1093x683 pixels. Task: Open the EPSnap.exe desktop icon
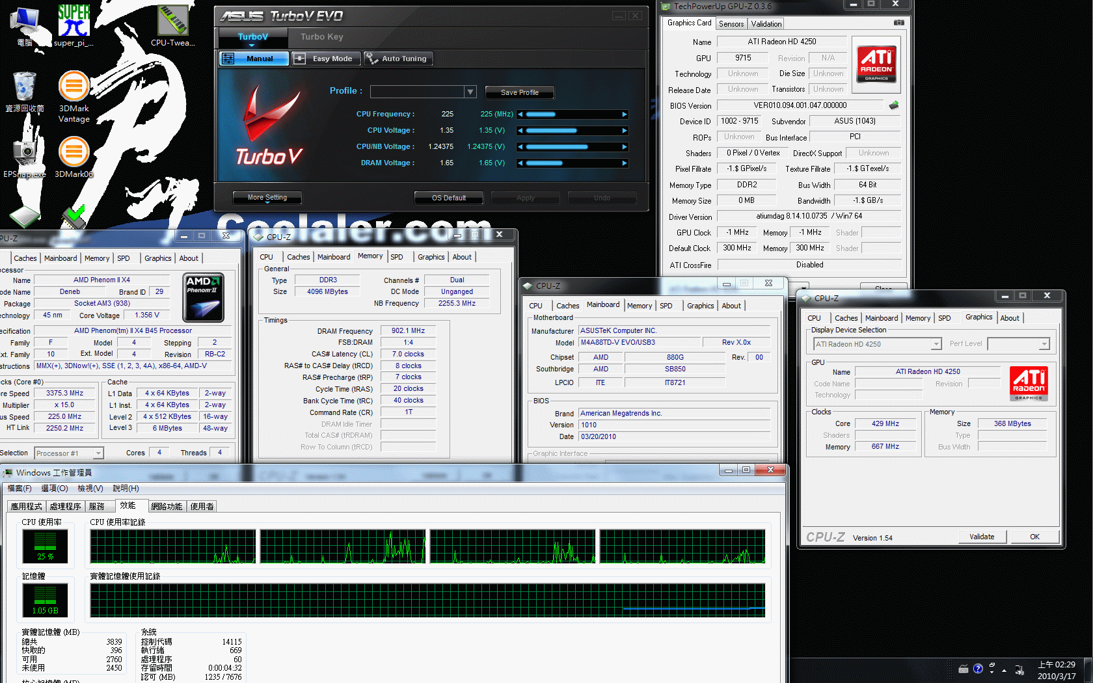point(25,158)
